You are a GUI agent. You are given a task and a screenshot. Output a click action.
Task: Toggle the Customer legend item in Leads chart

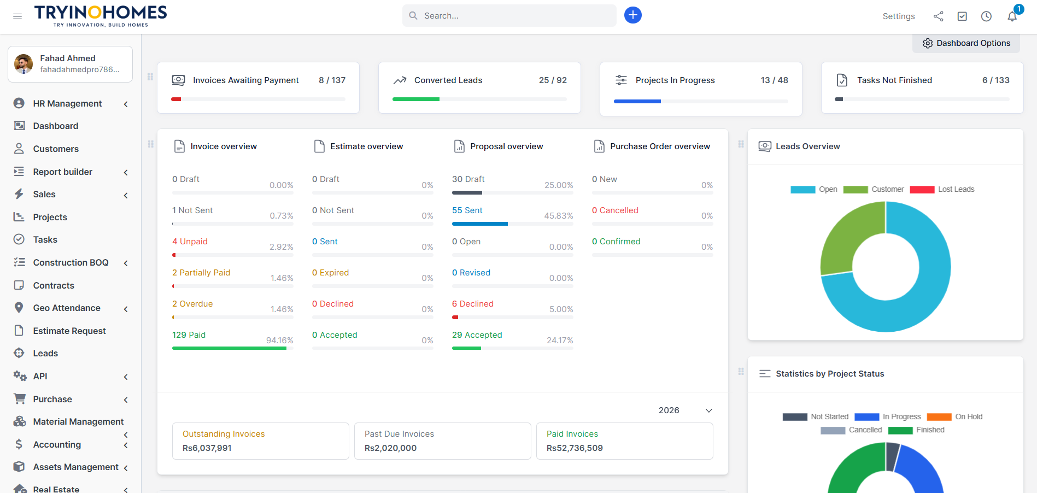(874, 190)
